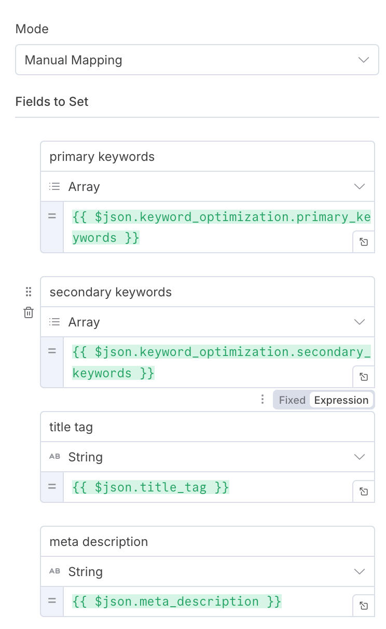Change the meta description String type dropdown
Image resolution: width=386 pixels, height=629 pixels.
coord(207,572)
